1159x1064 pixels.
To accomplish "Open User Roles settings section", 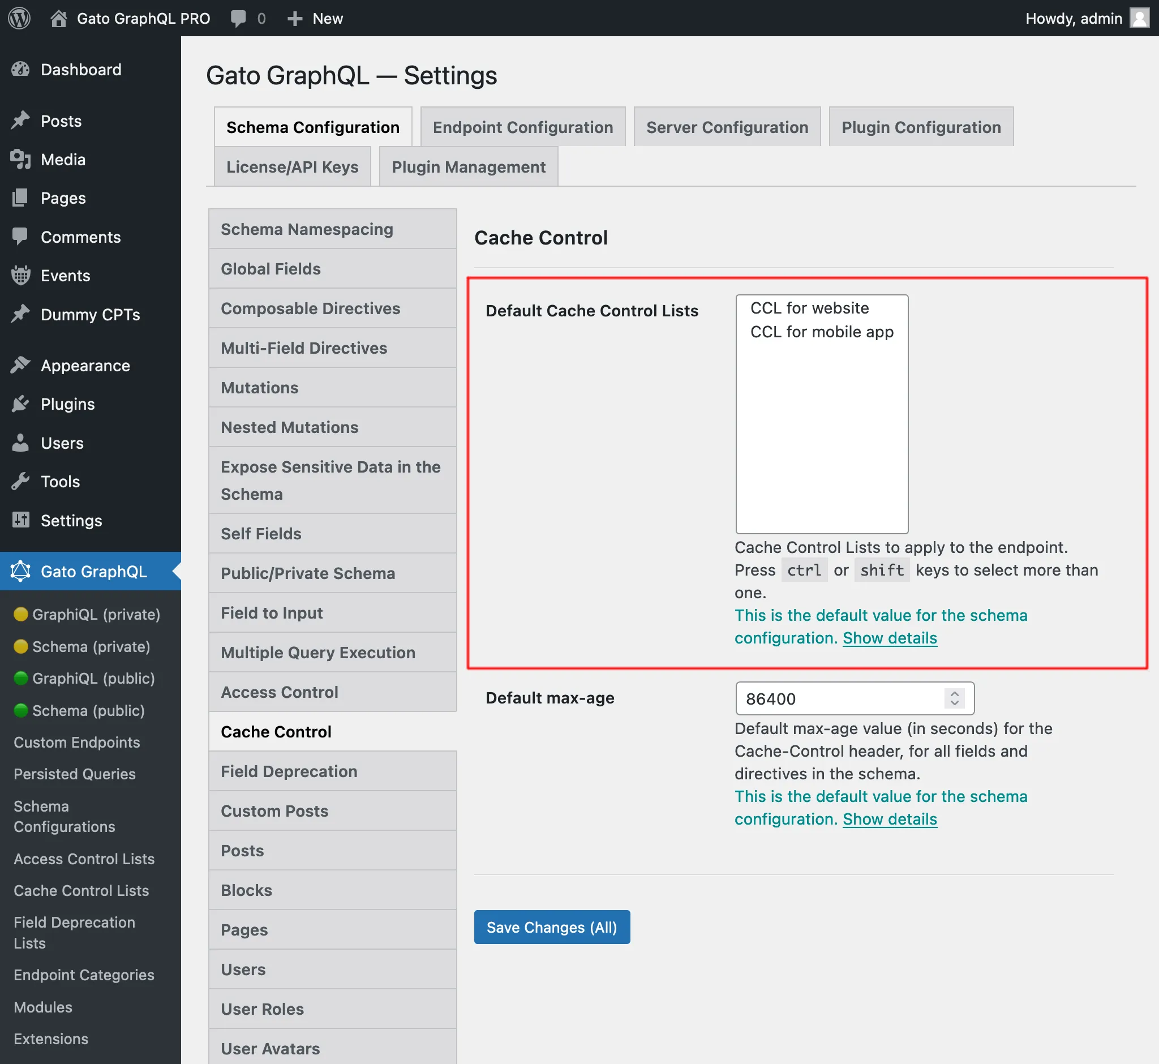I will point(333,1009).
